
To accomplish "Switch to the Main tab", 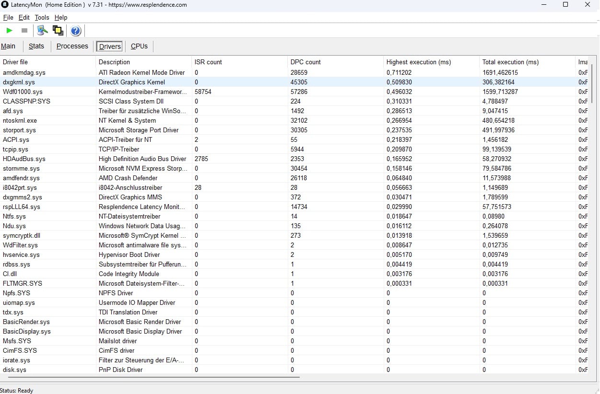I will click(8, 46).
